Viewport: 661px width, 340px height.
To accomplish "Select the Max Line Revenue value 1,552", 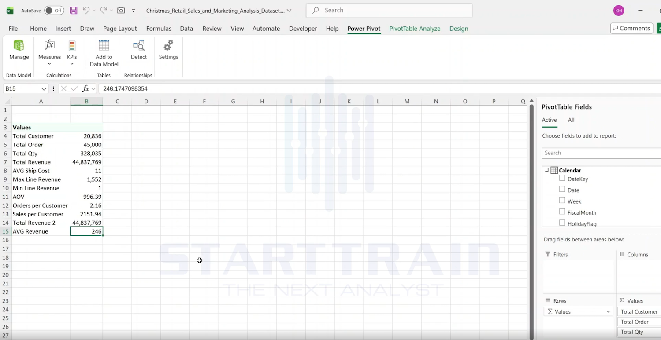I will click(86, 179).
